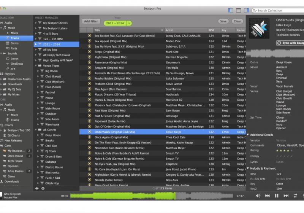304x213 pixels.
Task: Open the 2011 – 2014 year filter dropdown
Action: click(130, 23)
